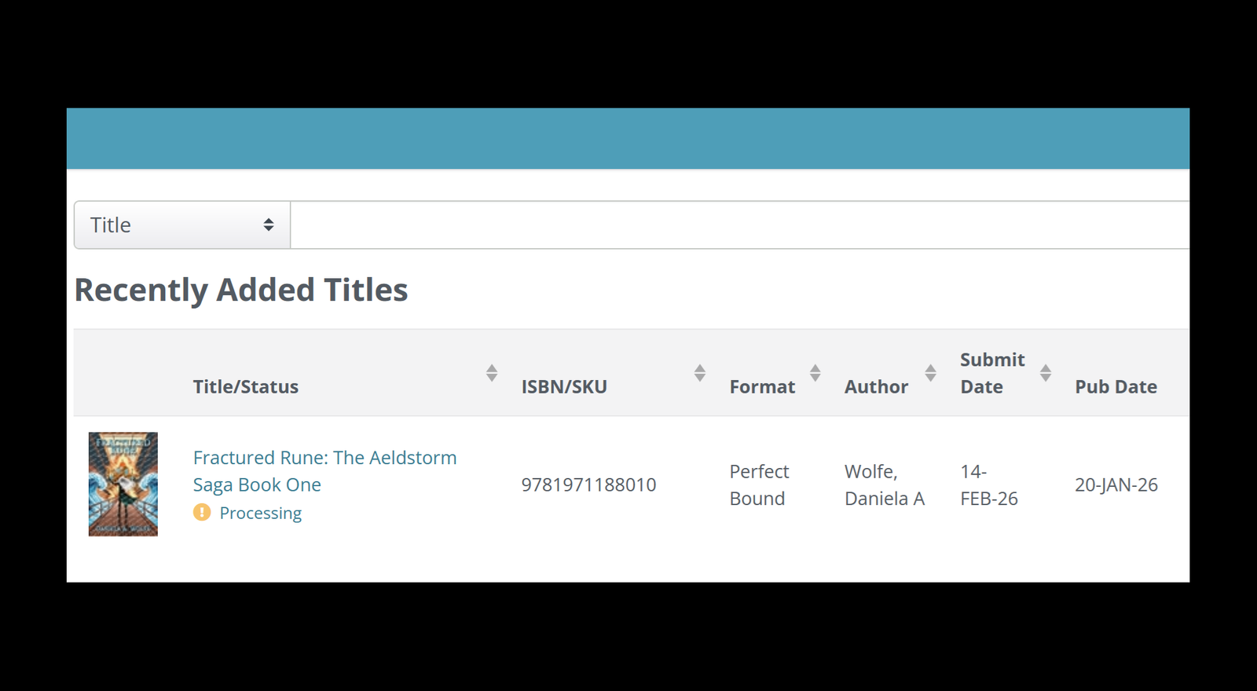1257x691 pixels.
Task: Click the Submit Date column header label
Action: pyautogui.click(x=992, y=373)
